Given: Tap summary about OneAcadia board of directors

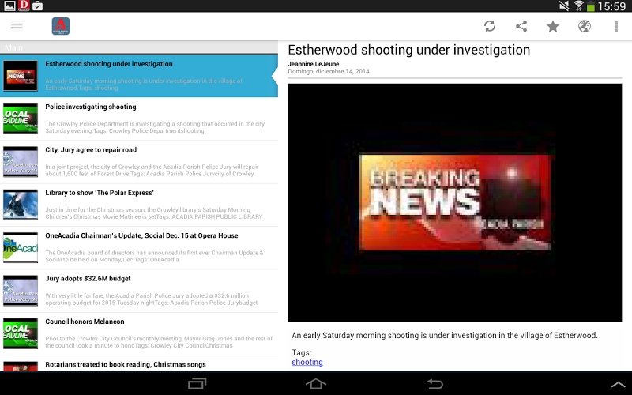Looking at the screenshot, I should point(154,256).
